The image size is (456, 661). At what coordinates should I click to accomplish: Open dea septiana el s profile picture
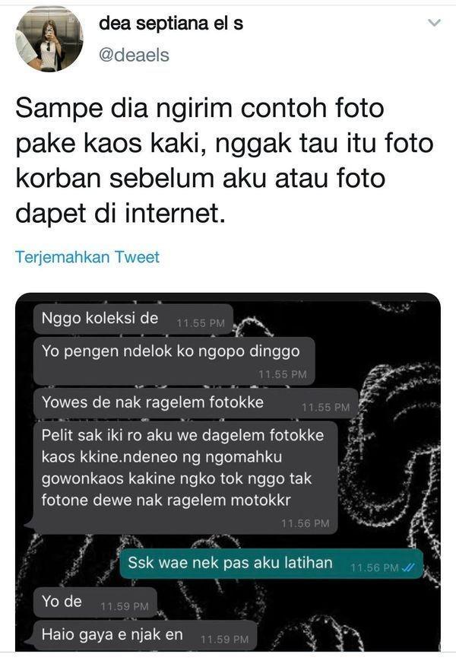click(x=49, y=38)
